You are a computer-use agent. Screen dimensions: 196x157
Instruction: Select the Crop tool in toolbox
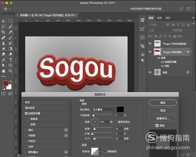3,32
